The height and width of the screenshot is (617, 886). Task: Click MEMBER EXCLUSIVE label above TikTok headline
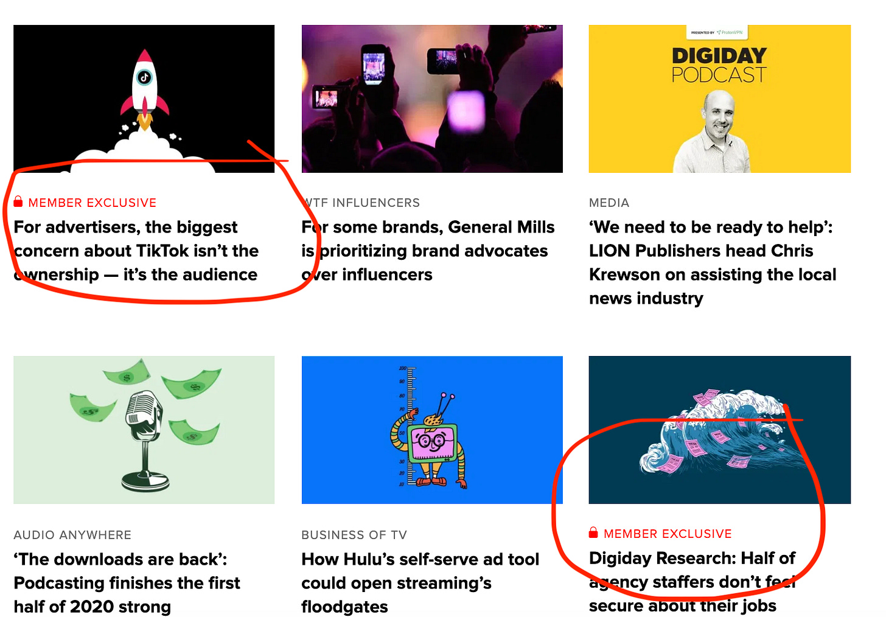click(92, 203)
